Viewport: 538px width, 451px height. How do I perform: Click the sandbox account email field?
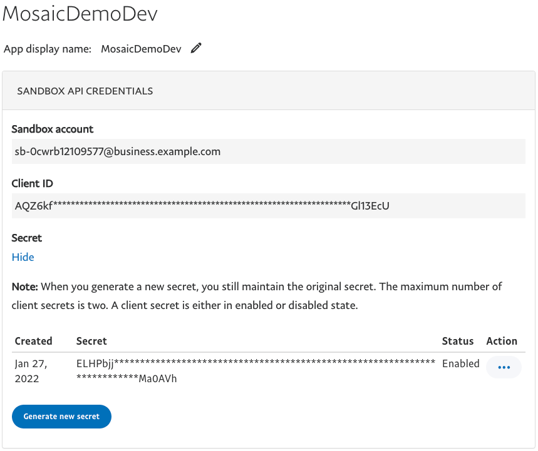coord(268,151)
